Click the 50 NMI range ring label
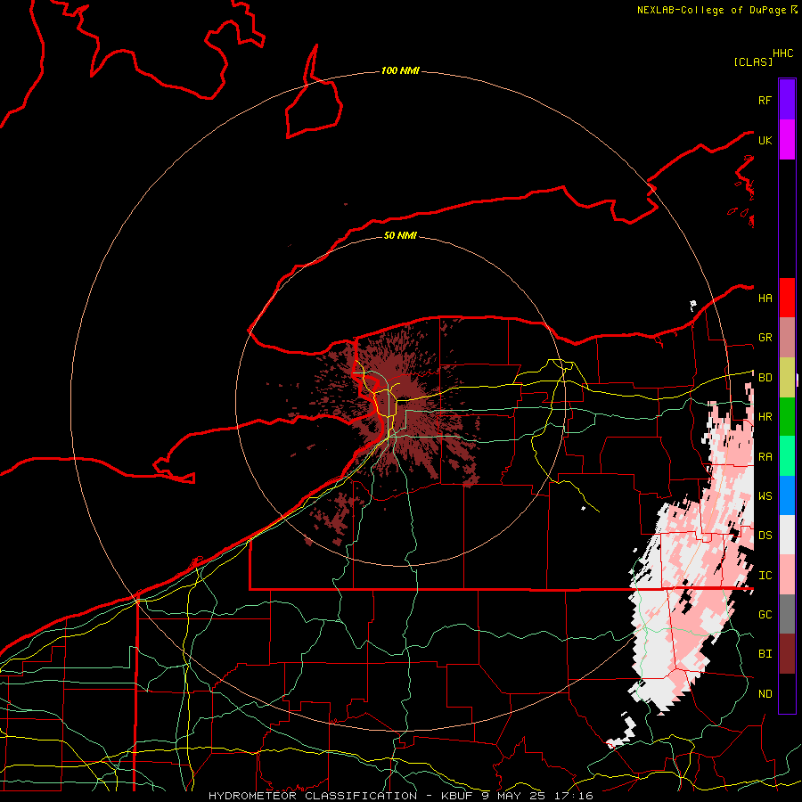 point(400,235)
